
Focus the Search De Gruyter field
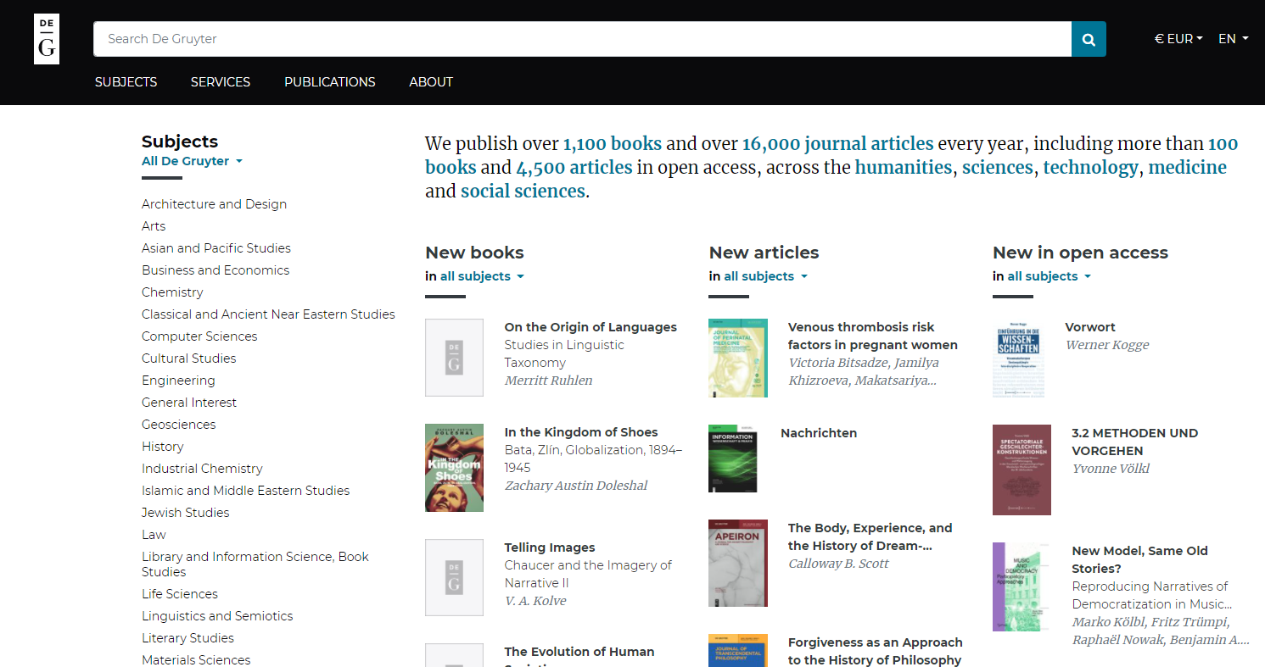click(582, 39)
